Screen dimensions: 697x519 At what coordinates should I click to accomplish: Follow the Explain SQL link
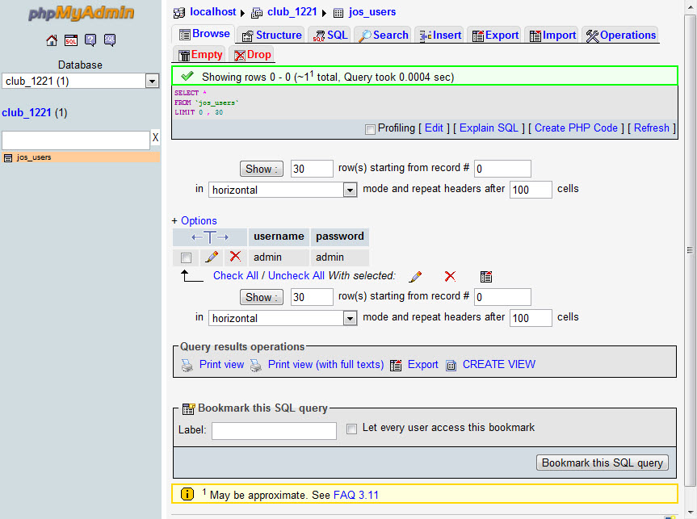coord(489,128)
